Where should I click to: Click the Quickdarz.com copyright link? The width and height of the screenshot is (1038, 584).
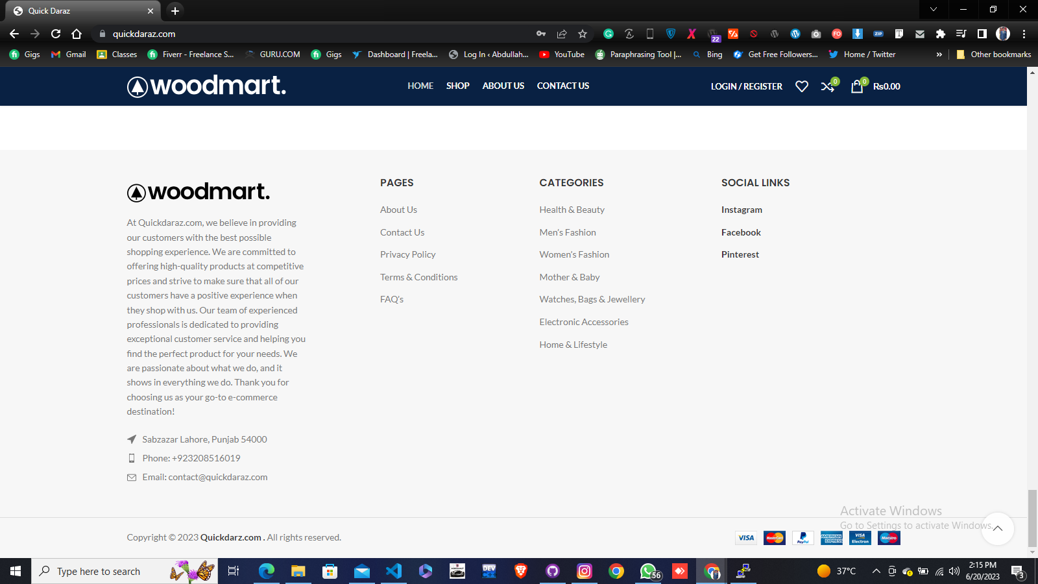click(231, 537)
